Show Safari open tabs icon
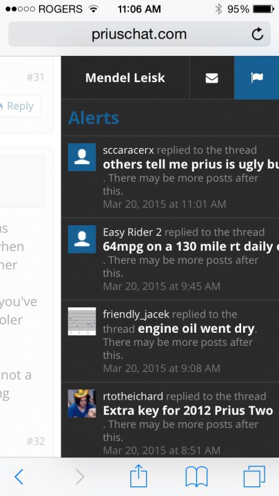The width and height of the screenshot is (279, 496). click(254, 477)
